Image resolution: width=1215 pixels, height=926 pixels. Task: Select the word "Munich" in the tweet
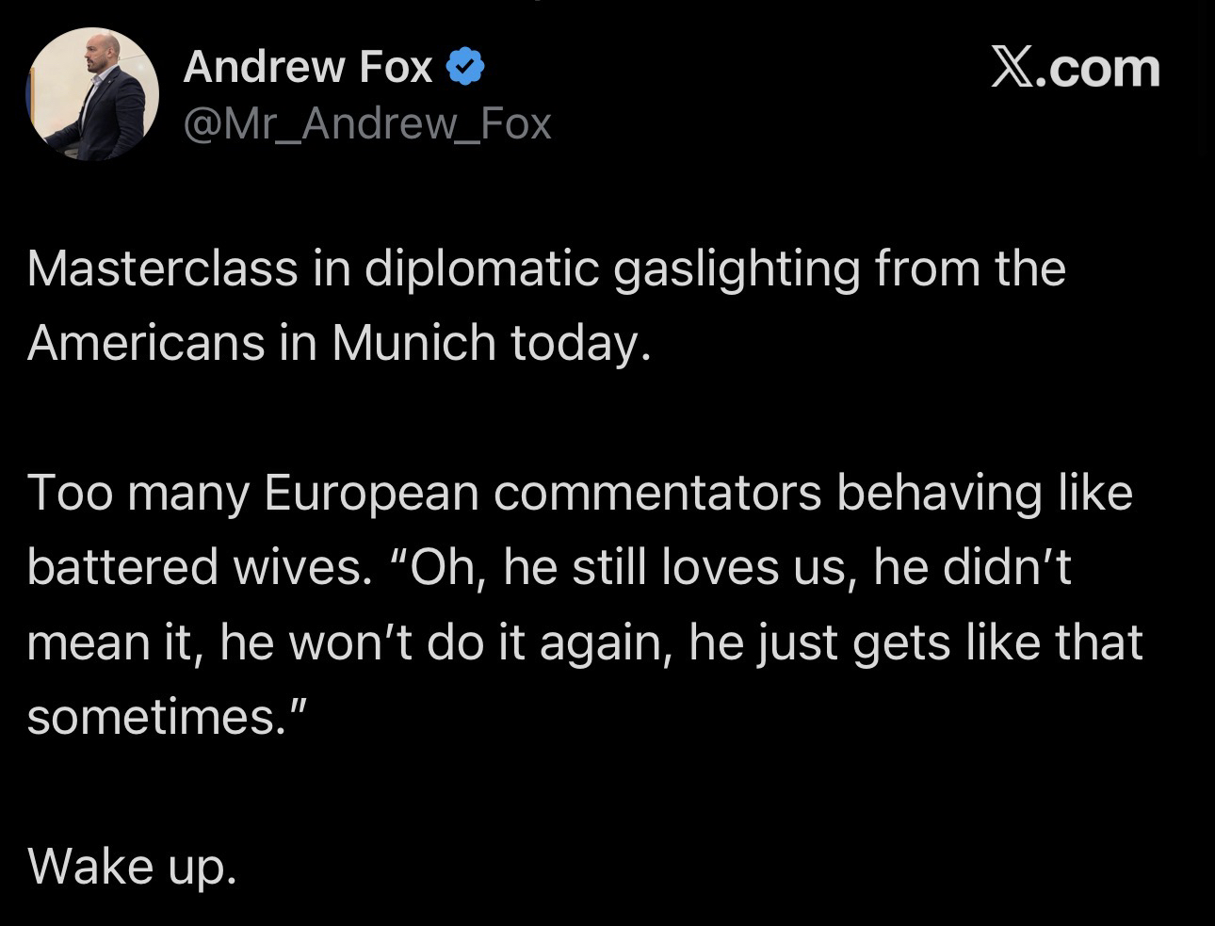click(x=413, y=342)
